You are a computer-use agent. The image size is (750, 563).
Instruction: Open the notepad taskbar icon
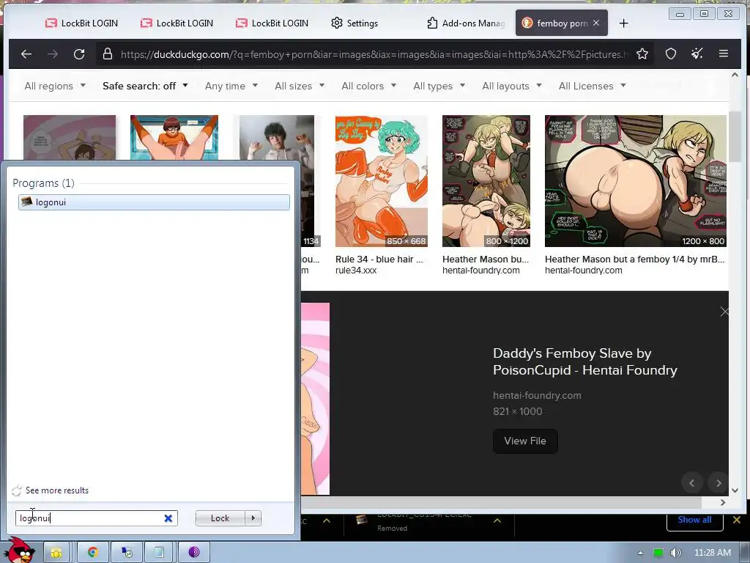[x=159, y=553]
